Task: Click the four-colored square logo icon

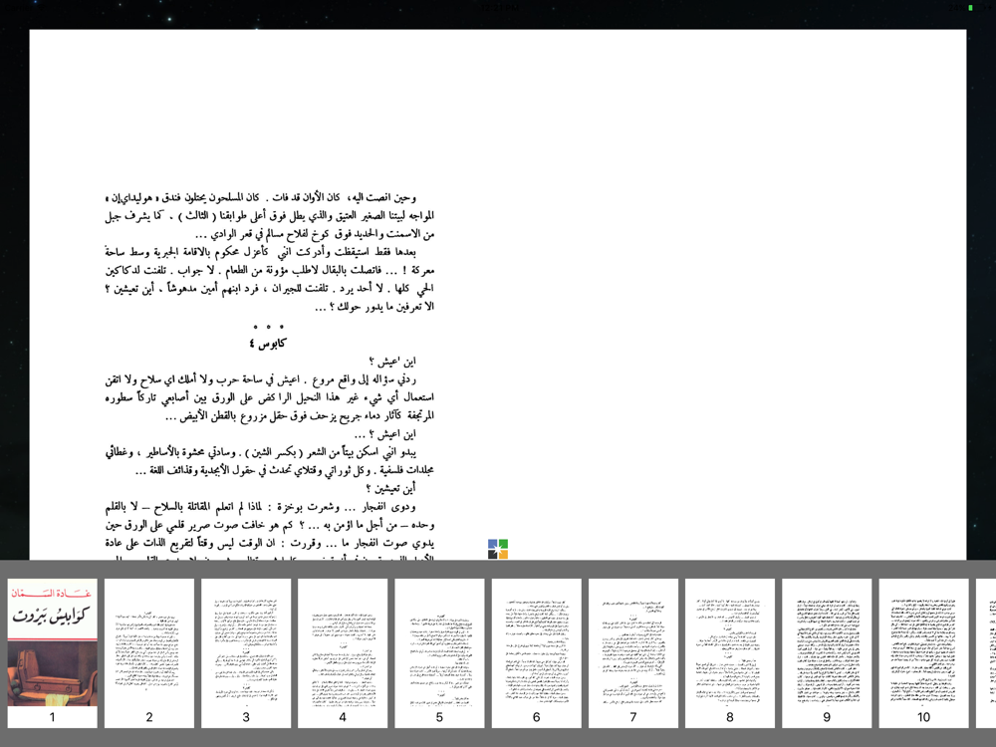Action: coord(498,549)
